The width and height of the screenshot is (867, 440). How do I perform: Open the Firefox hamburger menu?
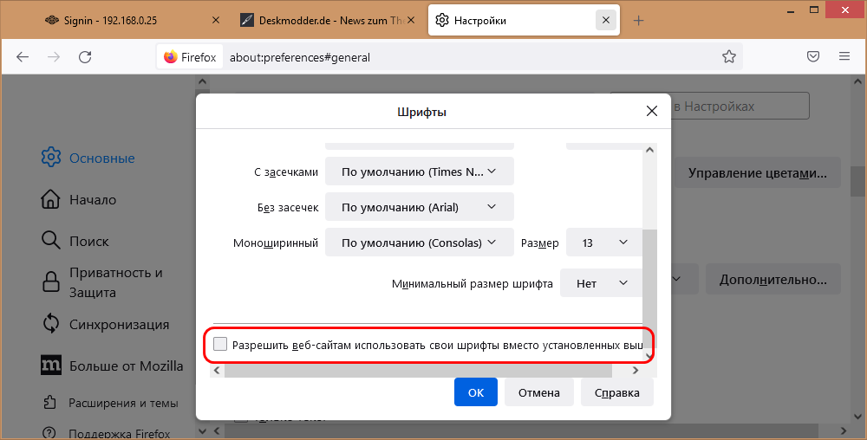[x=844, y=57]
